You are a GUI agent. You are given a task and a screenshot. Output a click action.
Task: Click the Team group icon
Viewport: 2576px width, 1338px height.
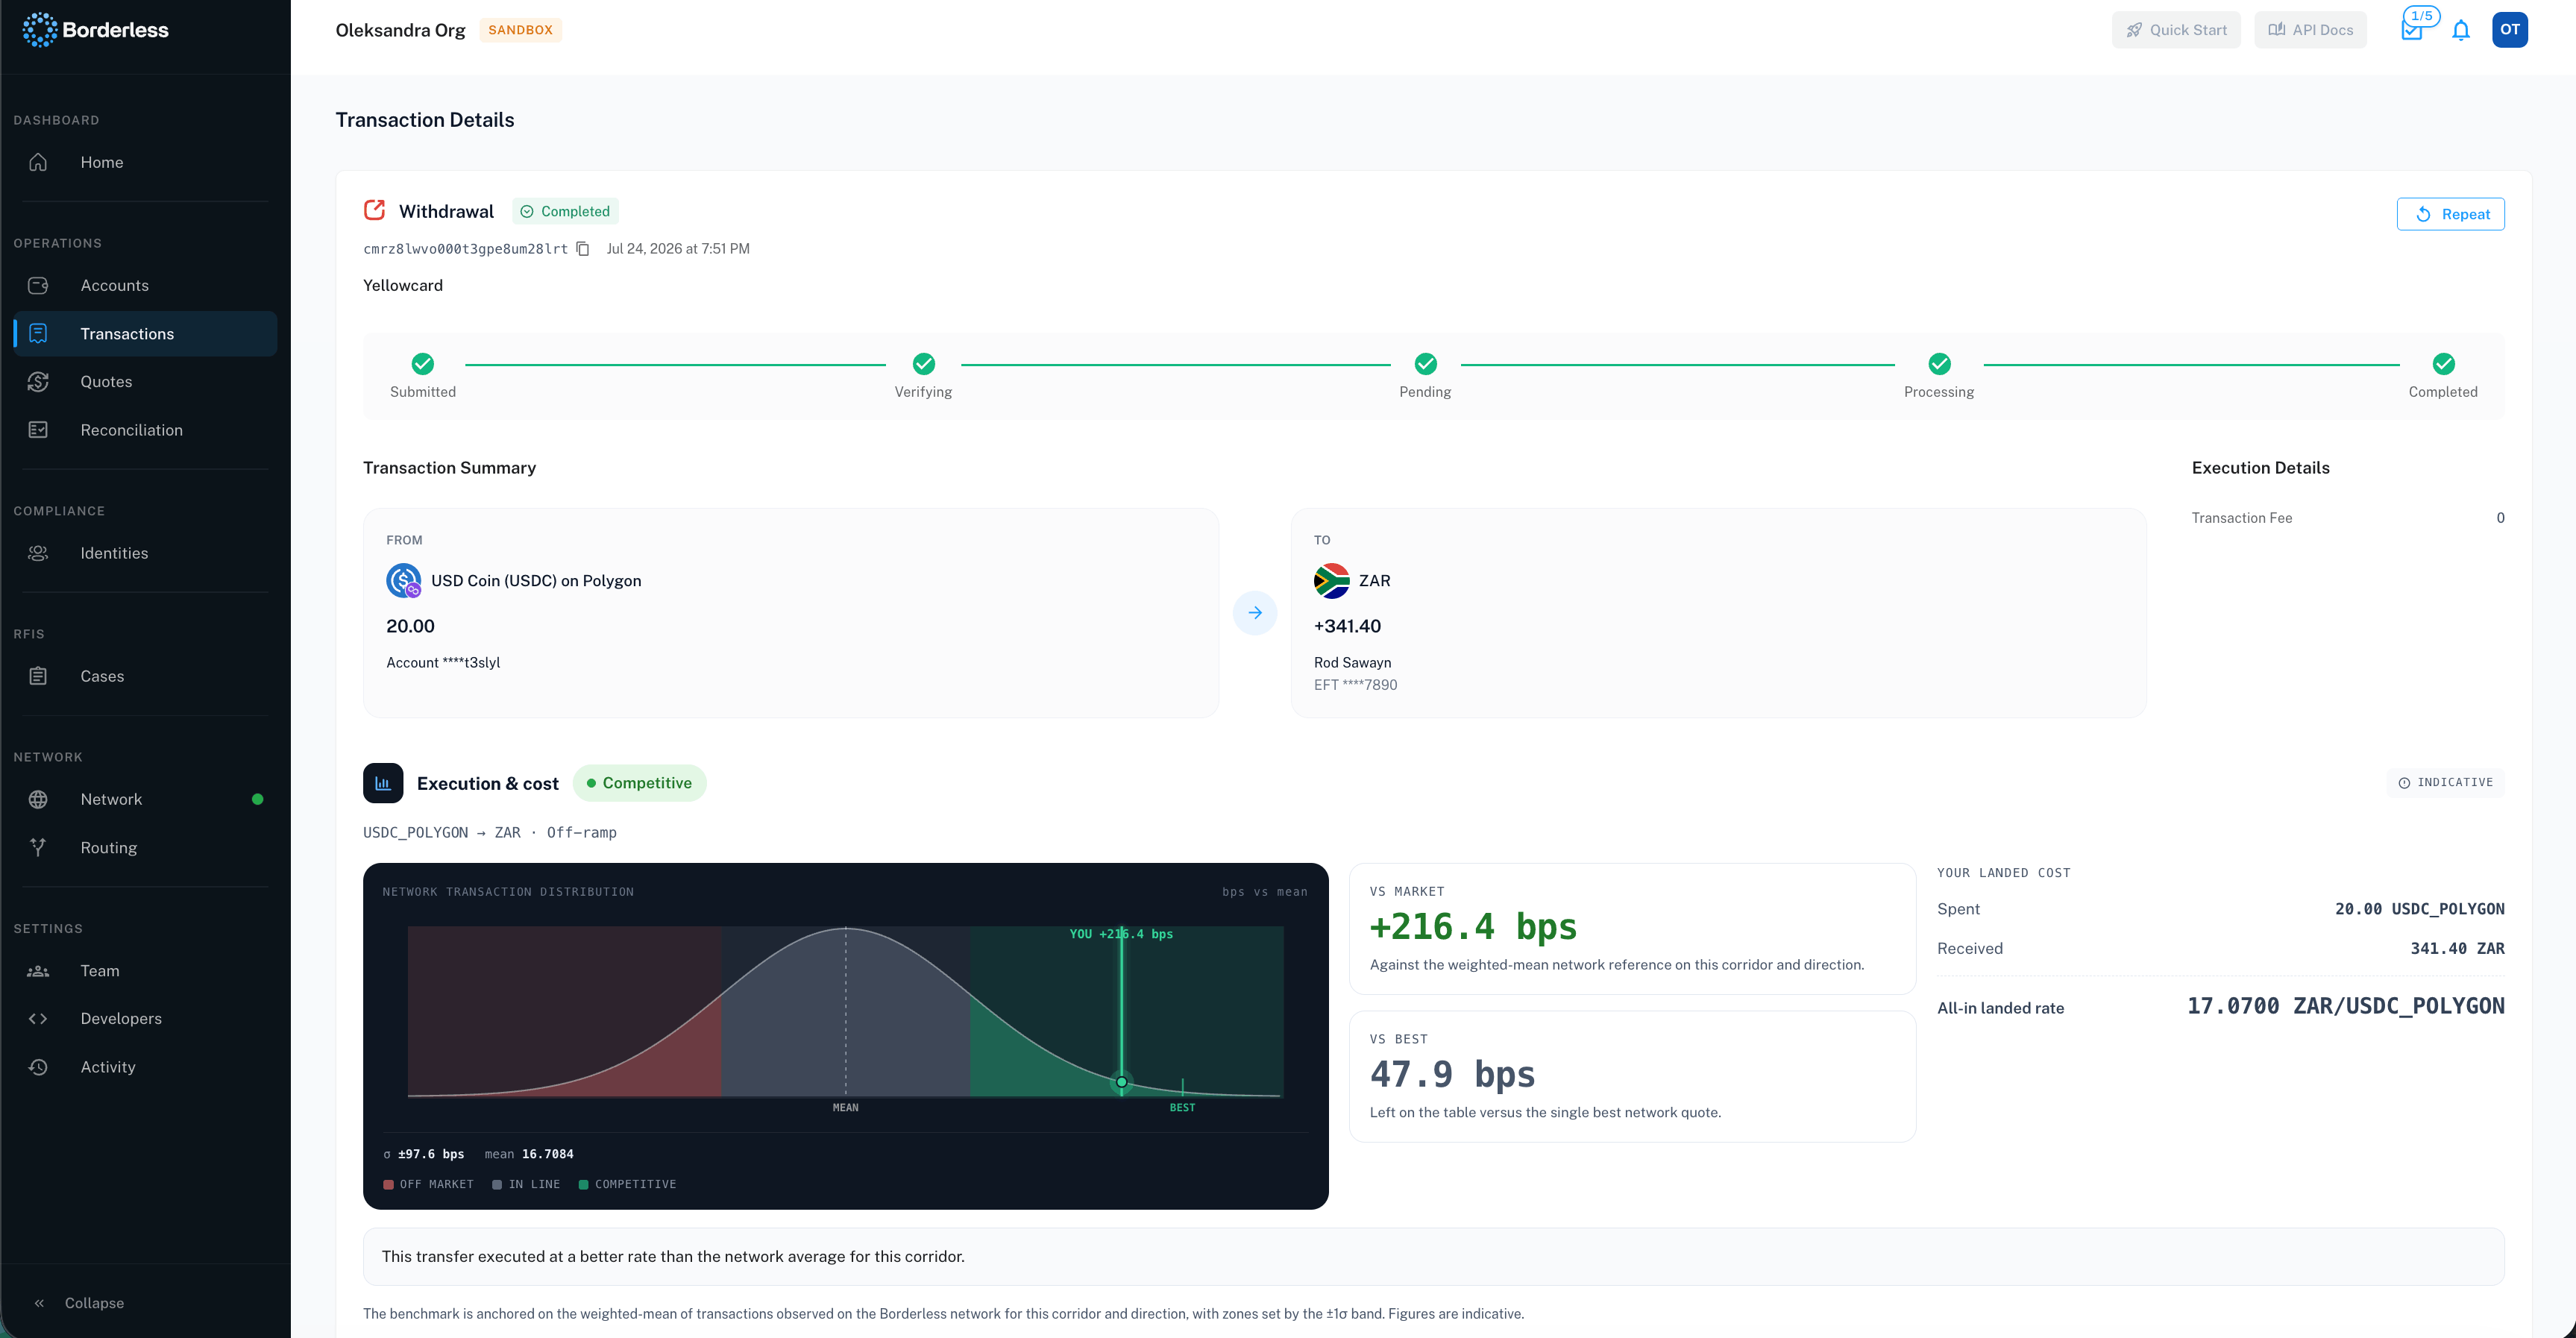coord(38,971)
